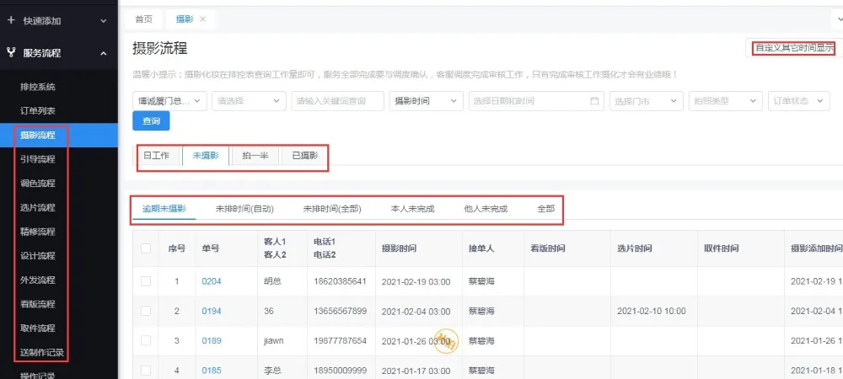Image resolution: width=843 pixels, height=379 pixels.
Task: Expand the 订单状态 dropdown
Action: (799, 101)
